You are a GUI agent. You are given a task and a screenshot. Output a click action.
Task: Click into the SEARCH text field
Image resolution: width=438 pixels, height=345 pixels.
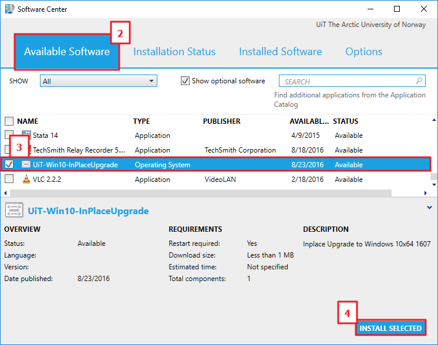point(346,82)
